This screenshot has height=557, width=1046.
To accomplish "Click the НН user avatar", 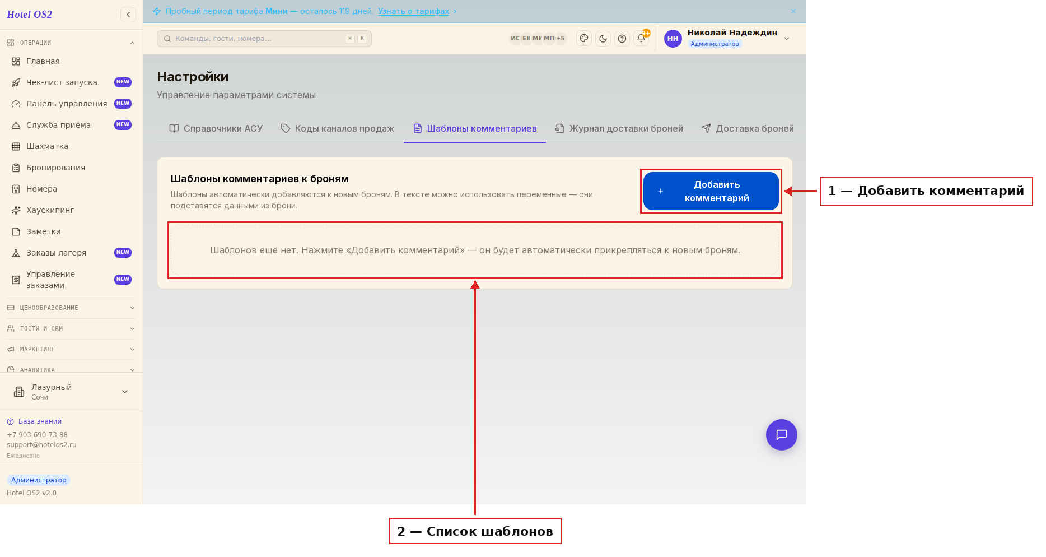I will point(673,39).
